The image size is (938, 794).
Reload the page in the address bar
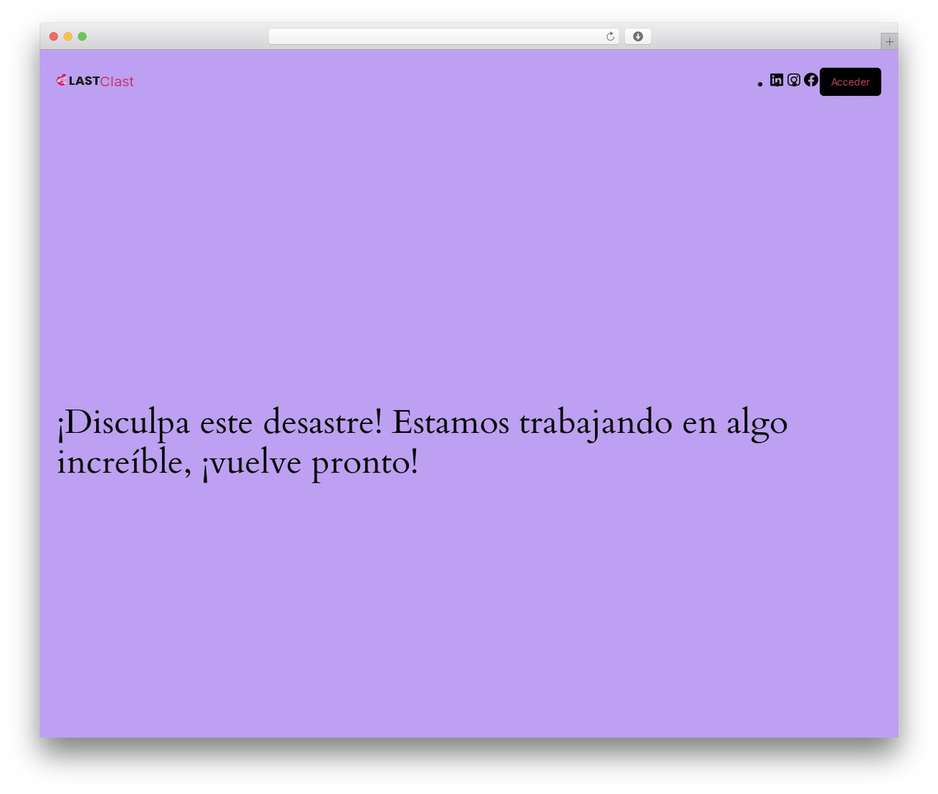pos(610,37)
